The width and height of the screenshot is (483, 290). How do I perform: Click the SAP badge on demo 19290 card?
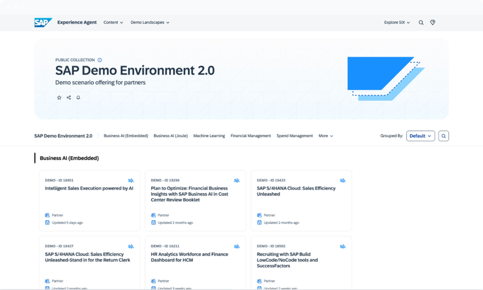pos(237,181)
